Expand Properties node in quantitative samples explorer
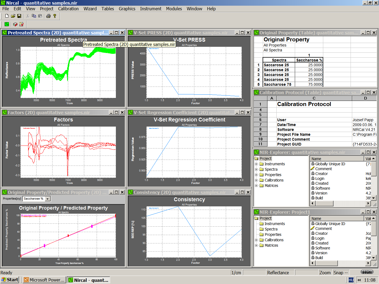This screenshot has width=379, height=284. coord(256,175)
